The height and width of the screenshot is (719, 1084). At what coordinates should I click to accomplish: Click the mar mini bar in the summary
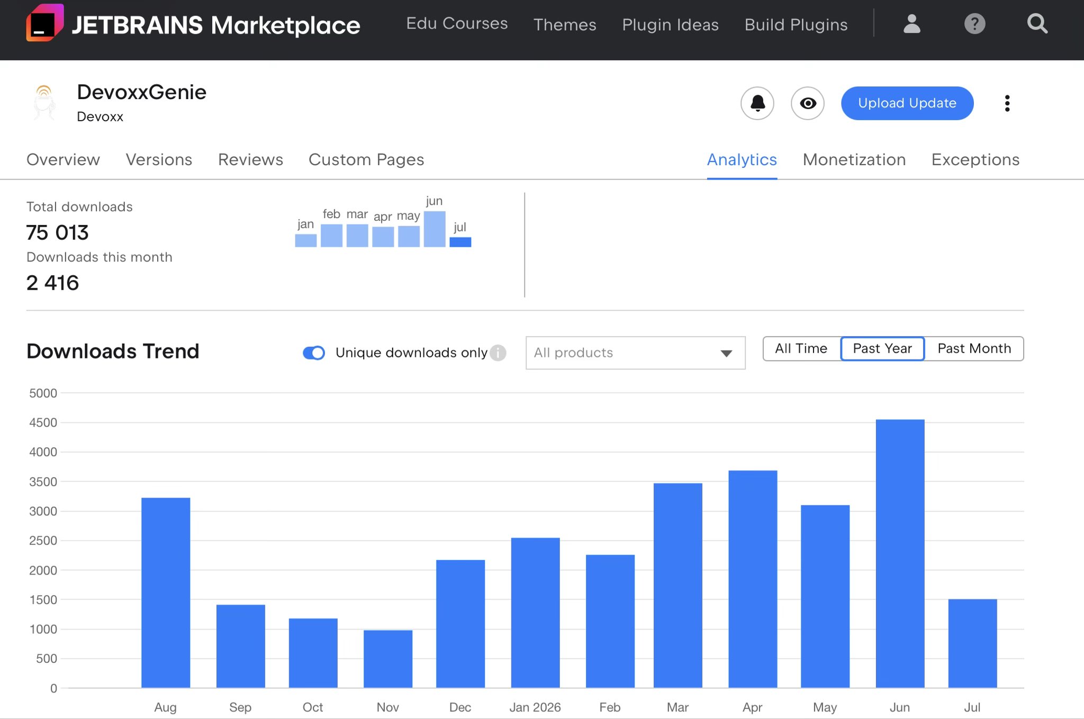coord(357,236)
